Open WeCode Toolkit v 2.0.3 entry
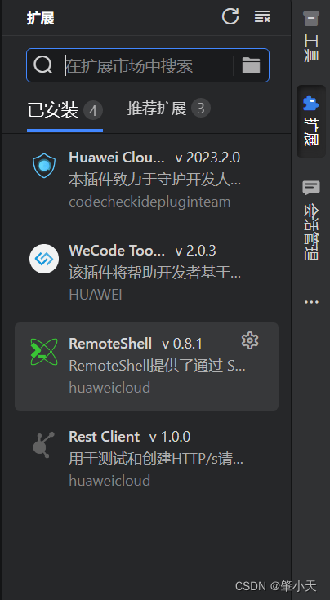Image resolution: width=330 pixels, height=600 pixels. pos(146,272)
